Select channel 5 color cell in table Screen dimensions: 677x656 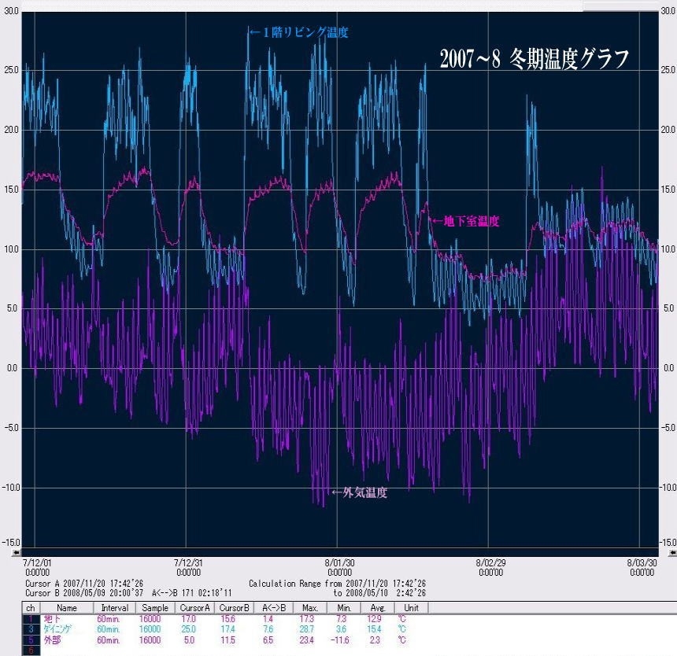point(30,640)
